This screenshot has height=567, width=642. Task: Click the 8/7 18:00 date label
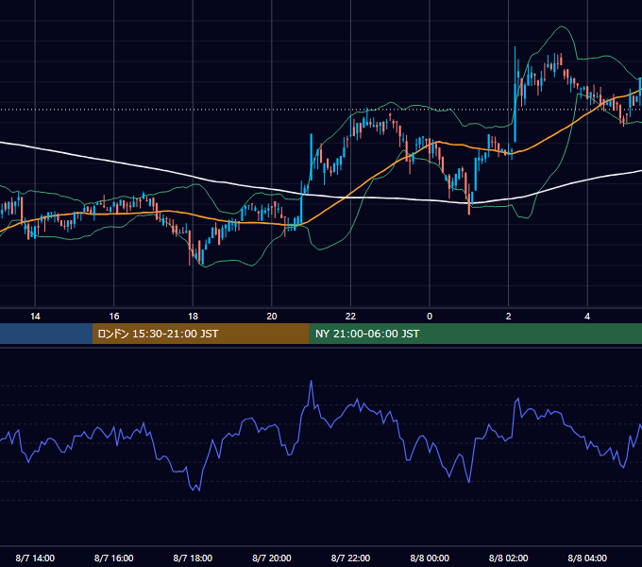[x=193, y=558]
